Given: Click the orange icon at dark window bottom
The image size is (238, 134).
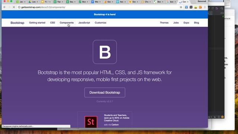Looking at the screenshot, I should (x=222, y=117).
